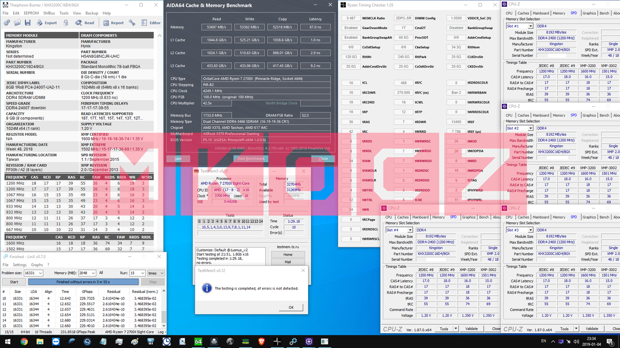
Task: Open SMBus menu in Thaiphoon Burner
Action: click(49, 13)
